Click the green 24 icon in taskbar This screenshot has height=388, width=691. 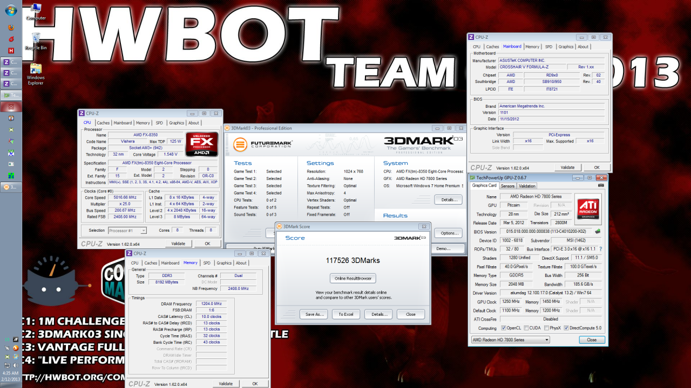tap(11, 176)
